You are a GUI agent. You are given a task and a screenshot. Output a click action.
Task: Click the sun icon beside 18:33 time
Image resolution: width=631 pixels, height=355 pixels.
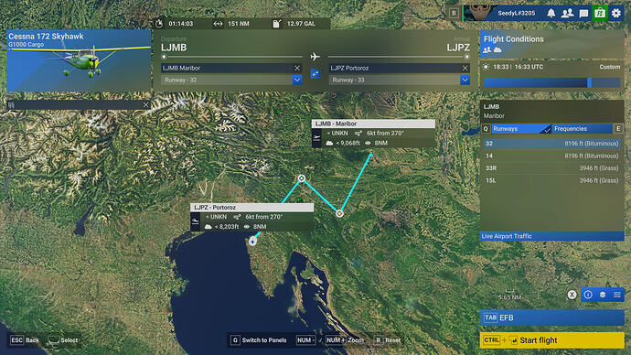pos(487,67)
